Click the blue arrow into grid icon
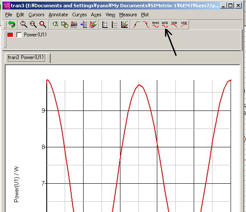 (84, 24)
